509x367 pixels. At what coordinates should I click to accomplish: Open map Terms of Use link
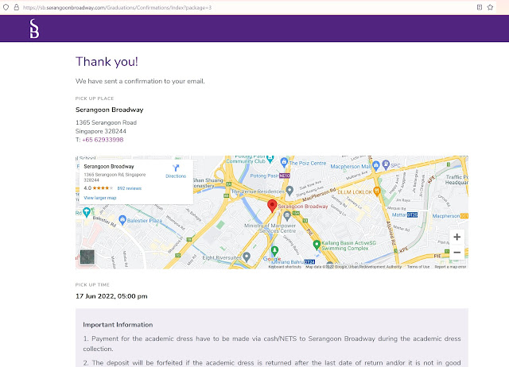(418, 267)
